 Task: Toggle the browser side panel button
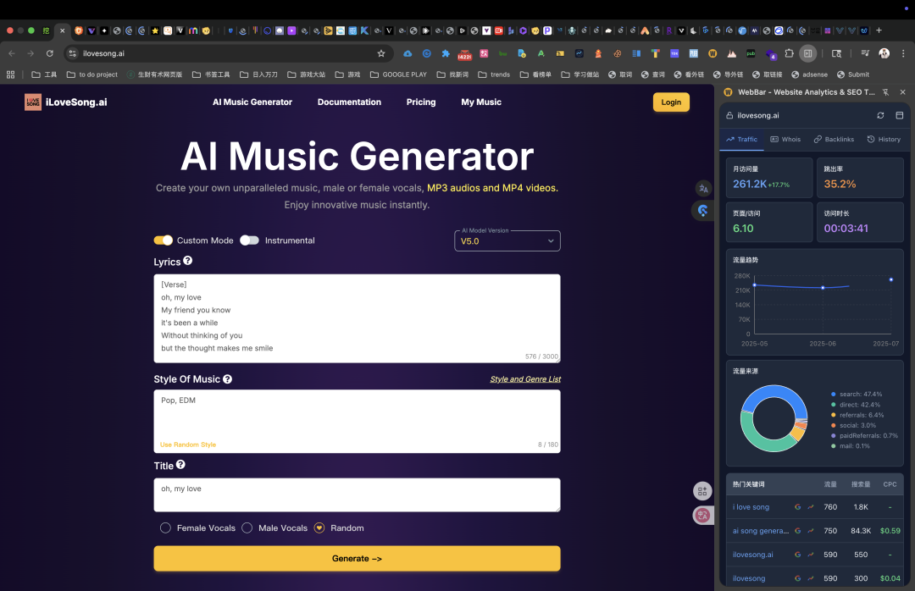[x=808, y=53]
